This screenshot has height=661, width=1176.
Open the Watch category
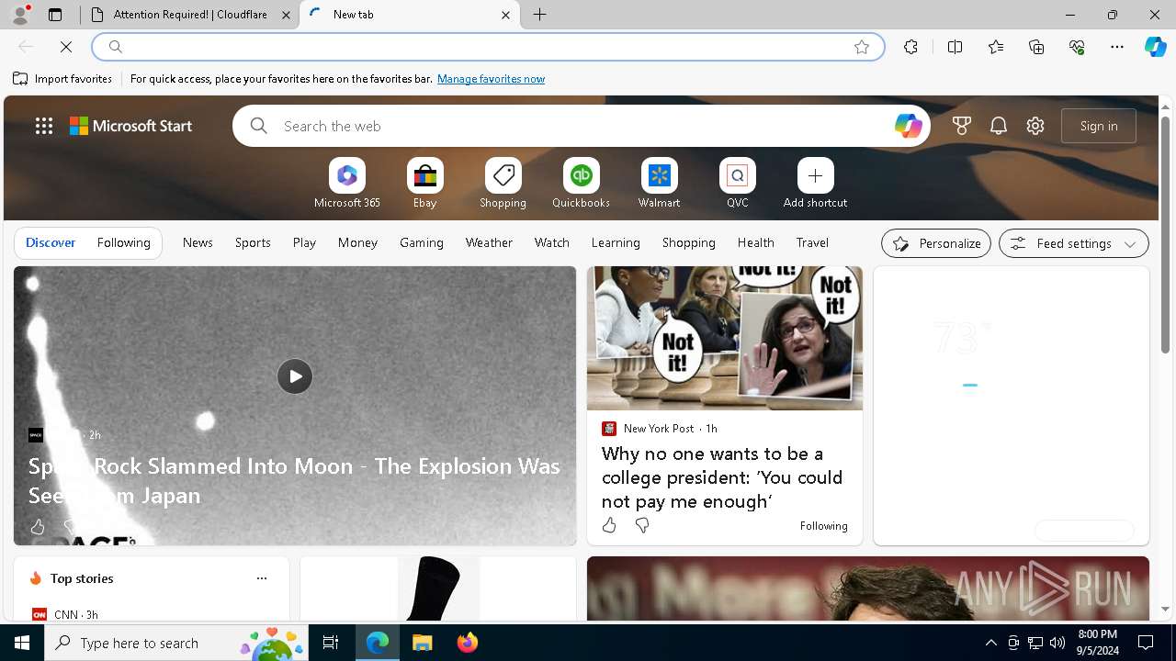pos(552,243)
